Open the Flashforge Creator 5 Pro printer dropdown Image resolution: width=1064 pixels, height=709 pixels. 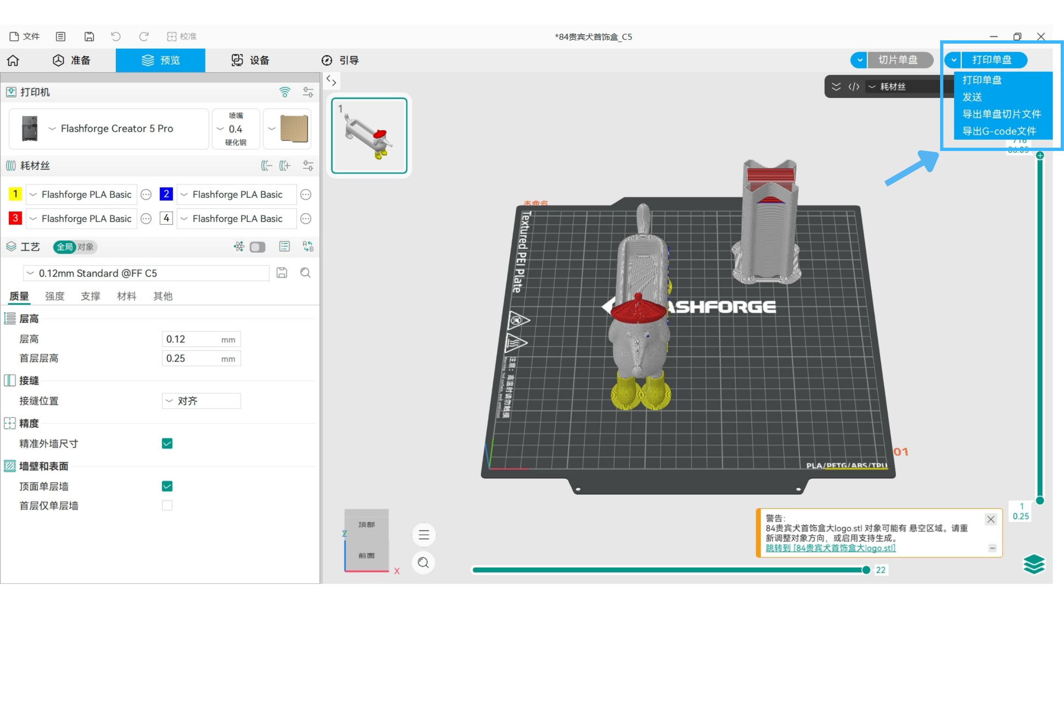click(109, 129)
